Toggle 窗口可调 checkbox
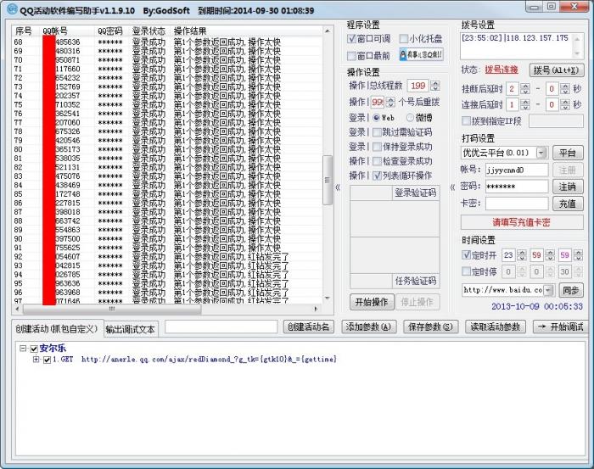The image size is (594, 469). [x=351, y=39]
